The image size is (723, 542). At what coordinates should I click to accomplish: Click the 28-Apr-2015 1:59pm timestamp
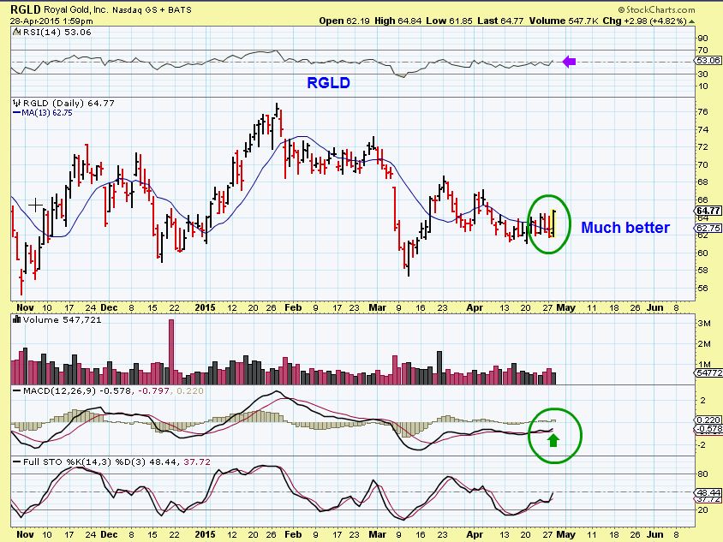(x=51, y=21)
